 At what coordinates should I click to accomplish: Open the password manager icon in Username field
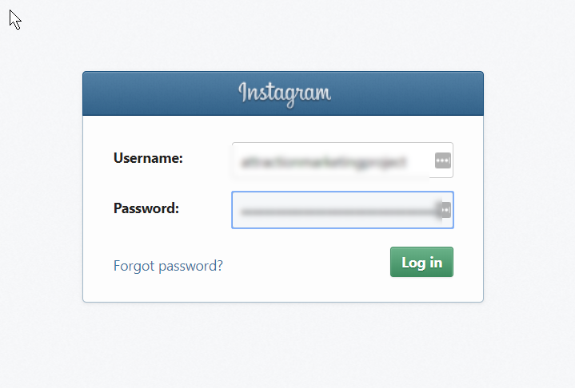coord(442,160)
